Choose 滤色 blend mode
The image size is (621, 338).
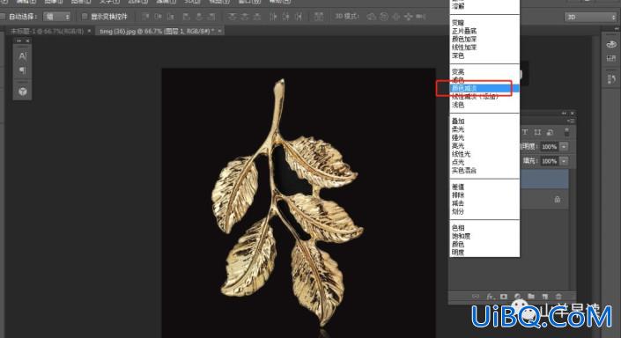(x=458, y=80)
